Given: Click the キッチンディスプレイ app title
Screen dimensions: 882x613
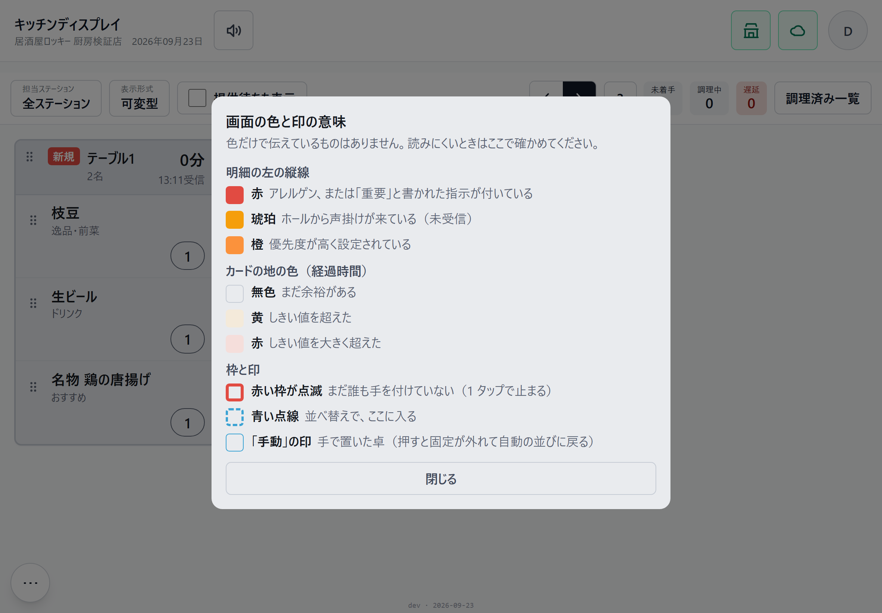Looking at the screenshot, I should click(68, 24).
